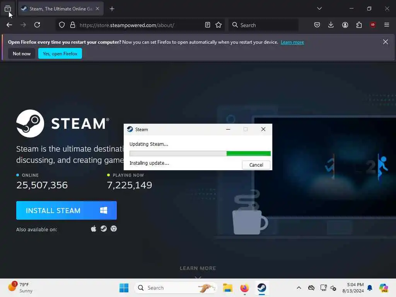This screenshot has height=297, width=396.
Task: Switch to Firefox in the taskbar
Action: 244,288
